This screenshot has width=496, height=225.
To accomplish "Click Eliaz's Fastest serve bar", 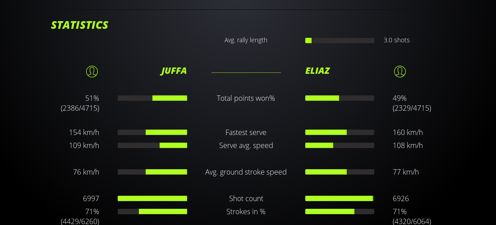I will coord(340,132).
